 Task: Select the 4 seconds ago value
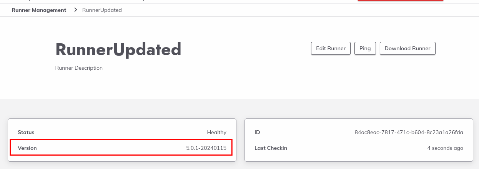[445, 148]
